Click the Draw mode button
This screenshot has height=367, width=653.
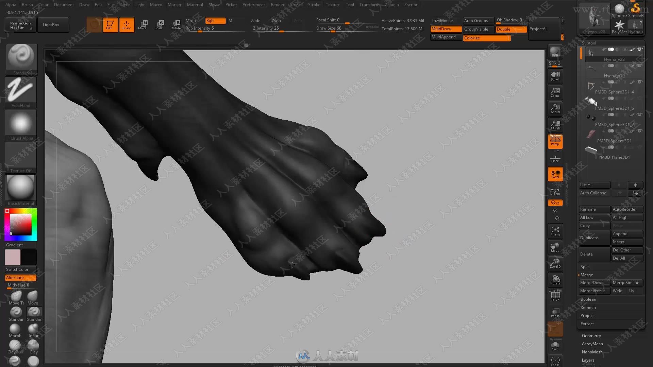(126, 25)
